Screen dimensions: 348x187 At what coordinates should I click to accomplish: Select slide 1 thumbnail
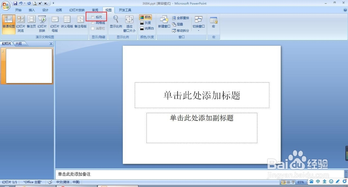click(x=29, y=66)
